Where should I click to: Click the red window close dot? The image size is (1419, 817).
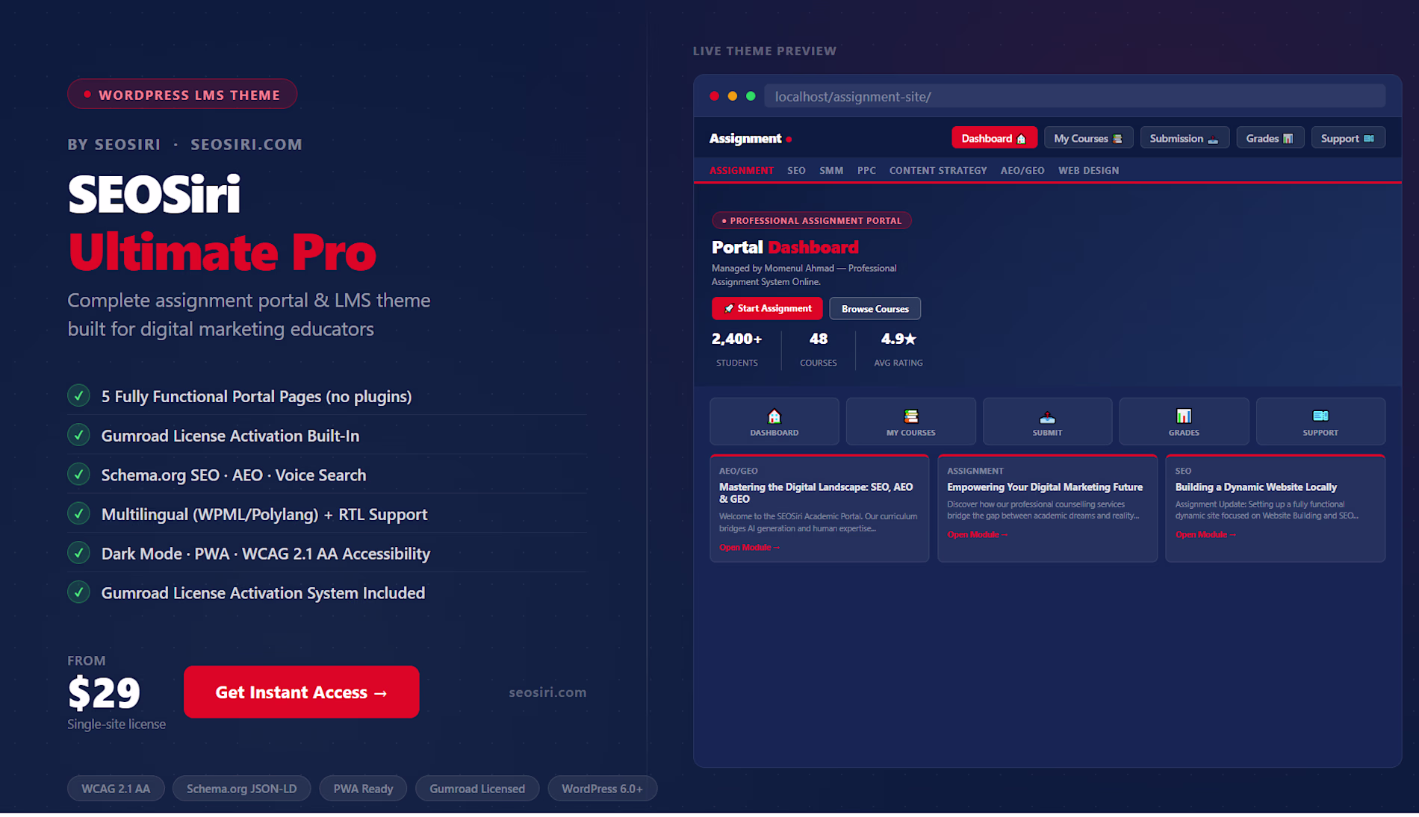pyautogui.click(x=714, y=96)
